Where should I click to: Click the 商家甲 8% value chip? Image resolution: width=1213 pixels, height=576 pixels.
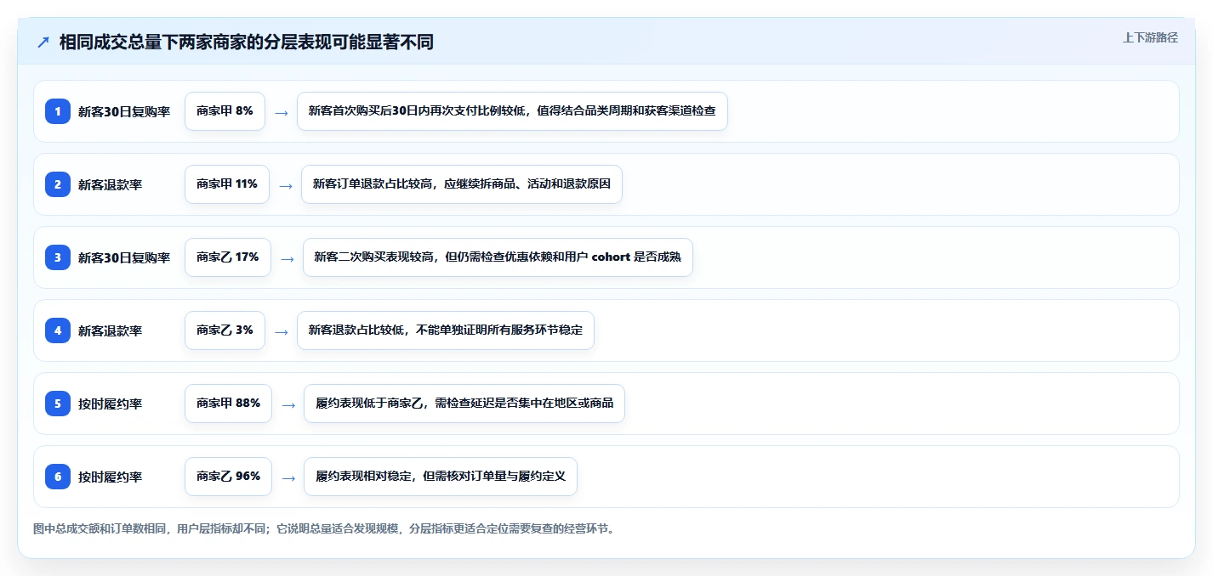(x=225, y=111)
